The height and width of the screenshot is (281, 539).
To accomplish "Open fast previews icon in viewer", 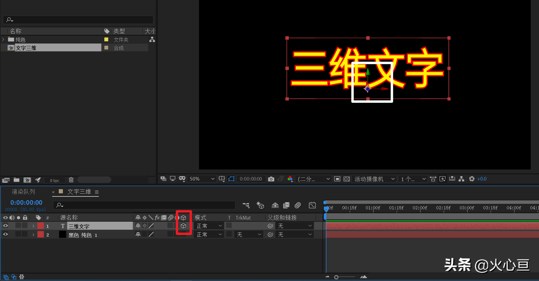I will [x=443, y=179].
